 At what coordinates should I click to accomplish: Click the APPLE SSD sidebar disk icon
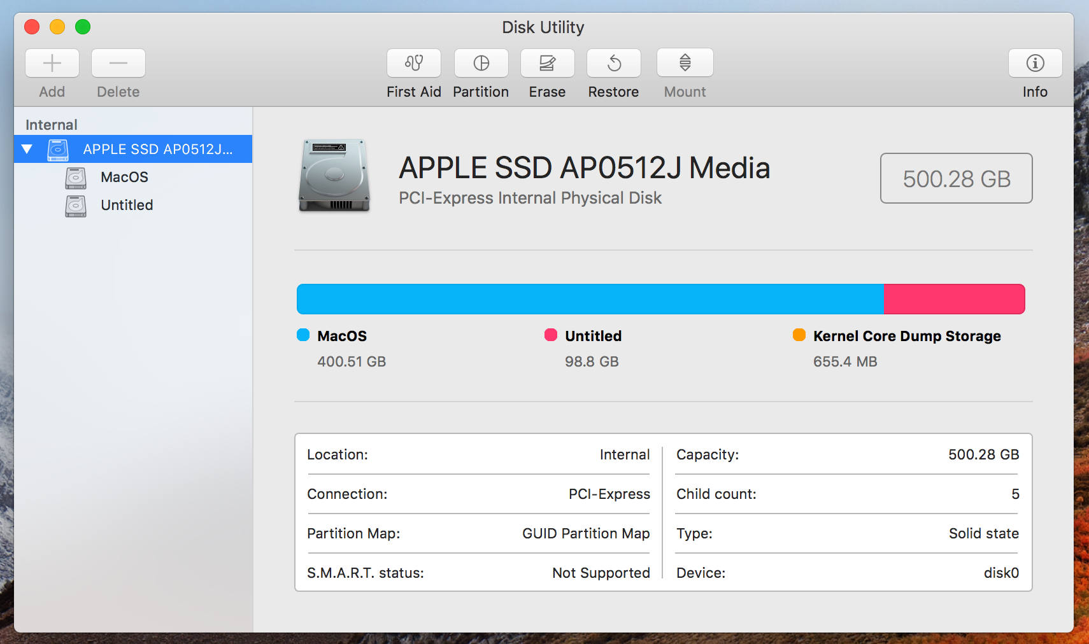58,150
